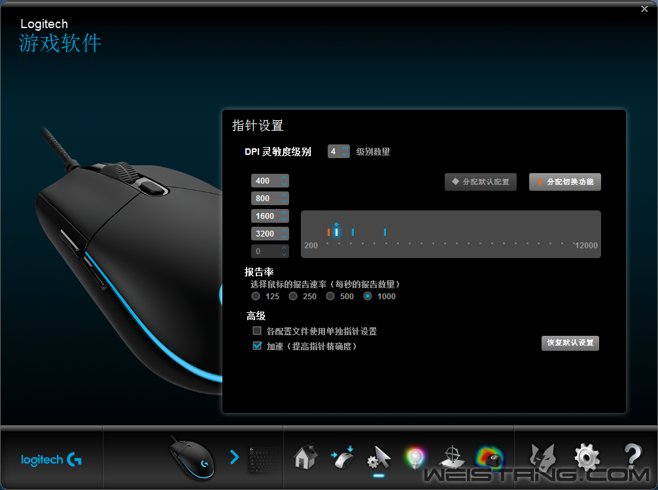The height and width of the screenshot is (490, 658).
Task: Select the keyboard device thumbnail
Action: point(263,460)
